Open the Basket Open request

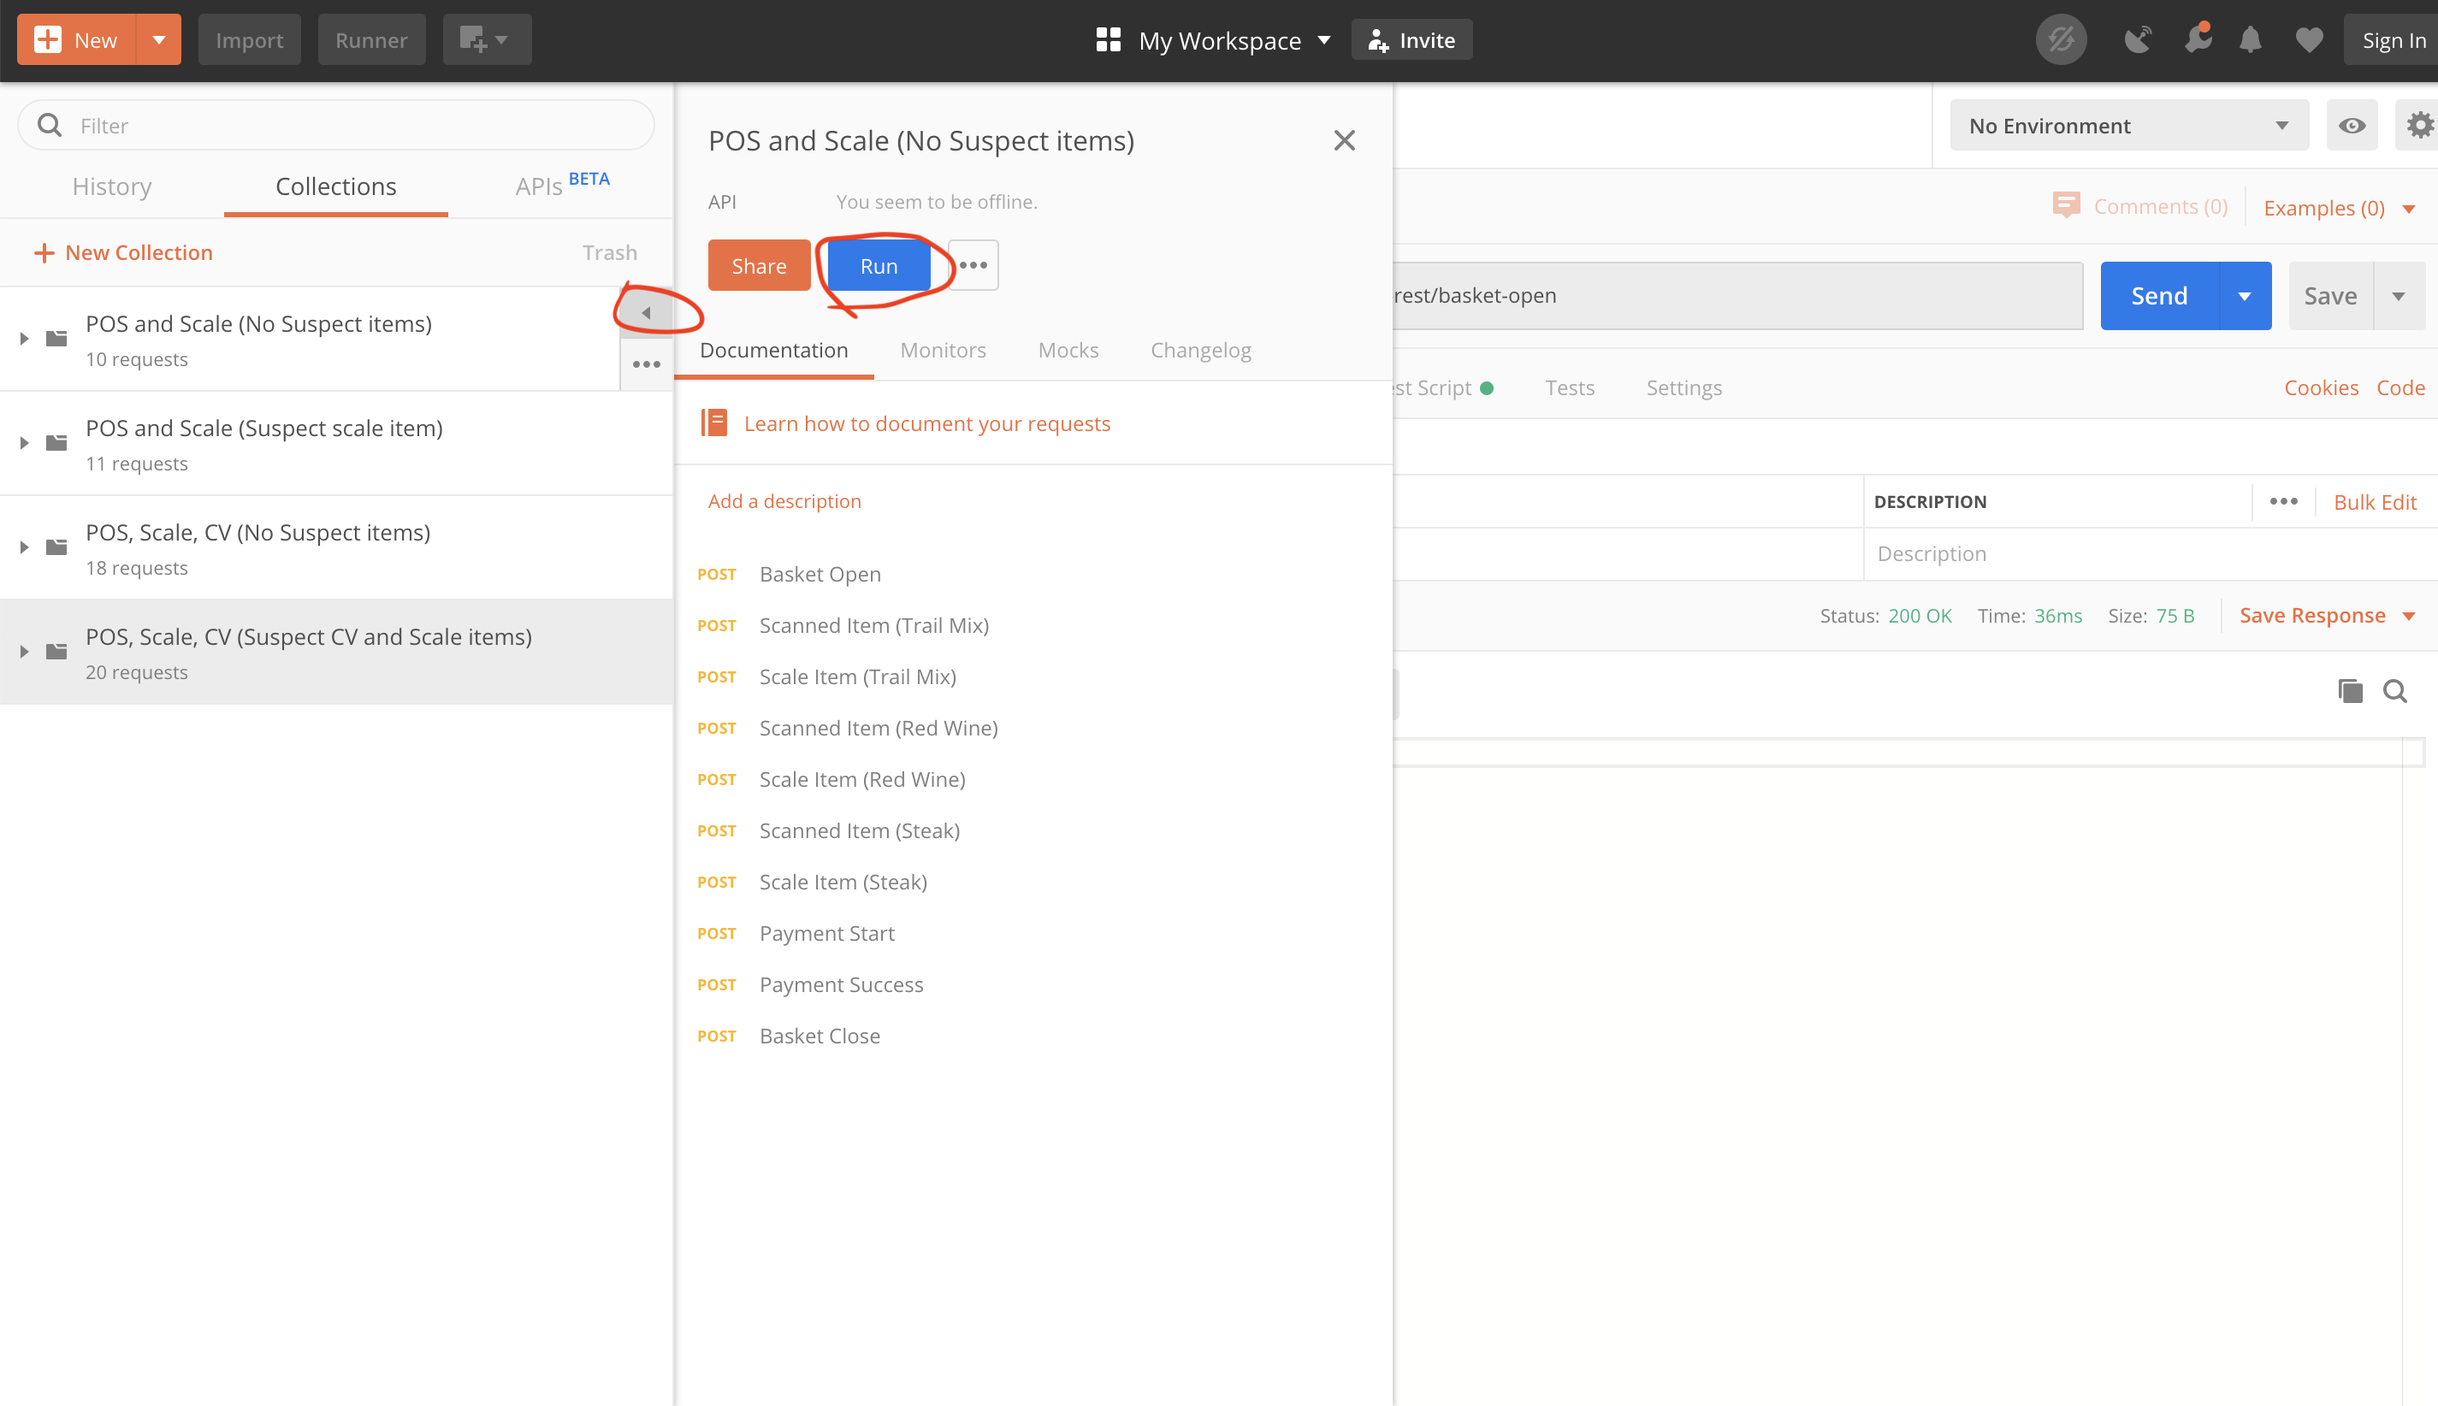coord(820,574)
